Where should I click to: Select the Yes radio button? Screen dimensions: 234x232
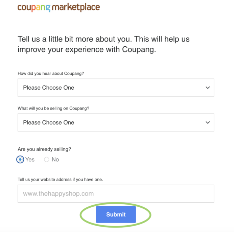coord(20,159)
